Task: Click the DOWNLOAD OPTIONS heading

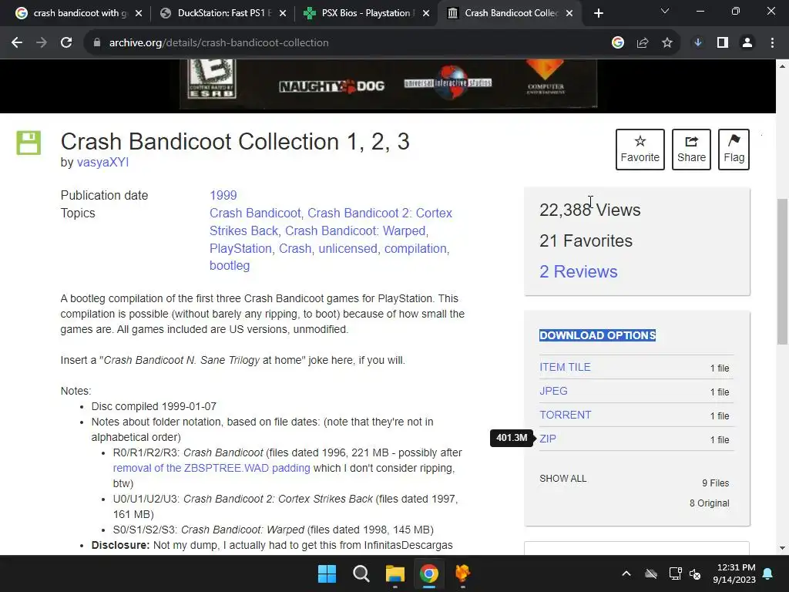Action: point(597,335)
